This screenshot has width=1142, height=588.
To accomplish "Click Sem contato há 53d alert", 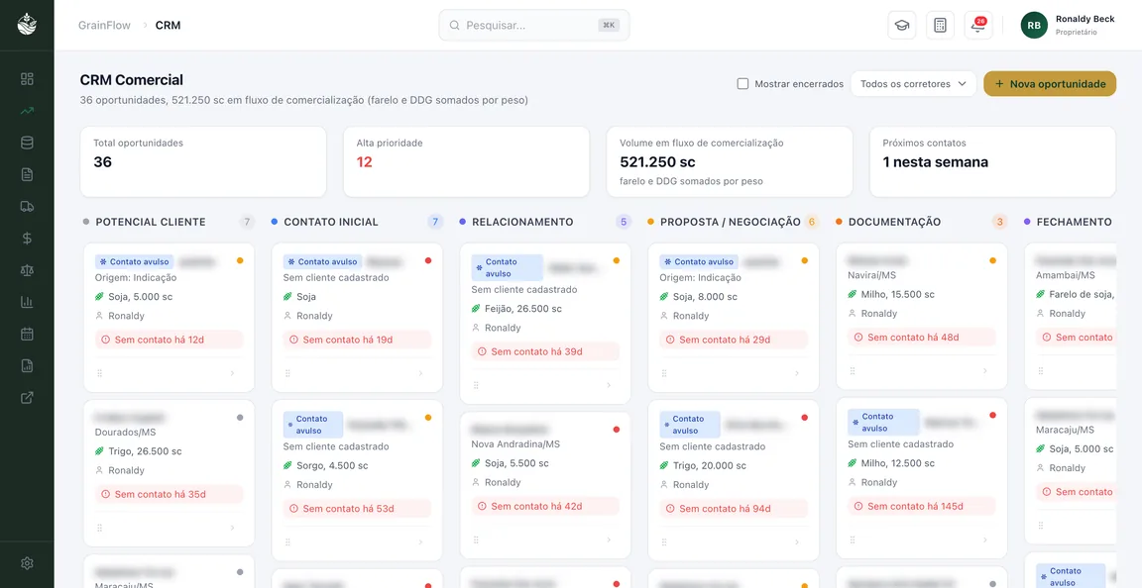I will tap(357, 509).
